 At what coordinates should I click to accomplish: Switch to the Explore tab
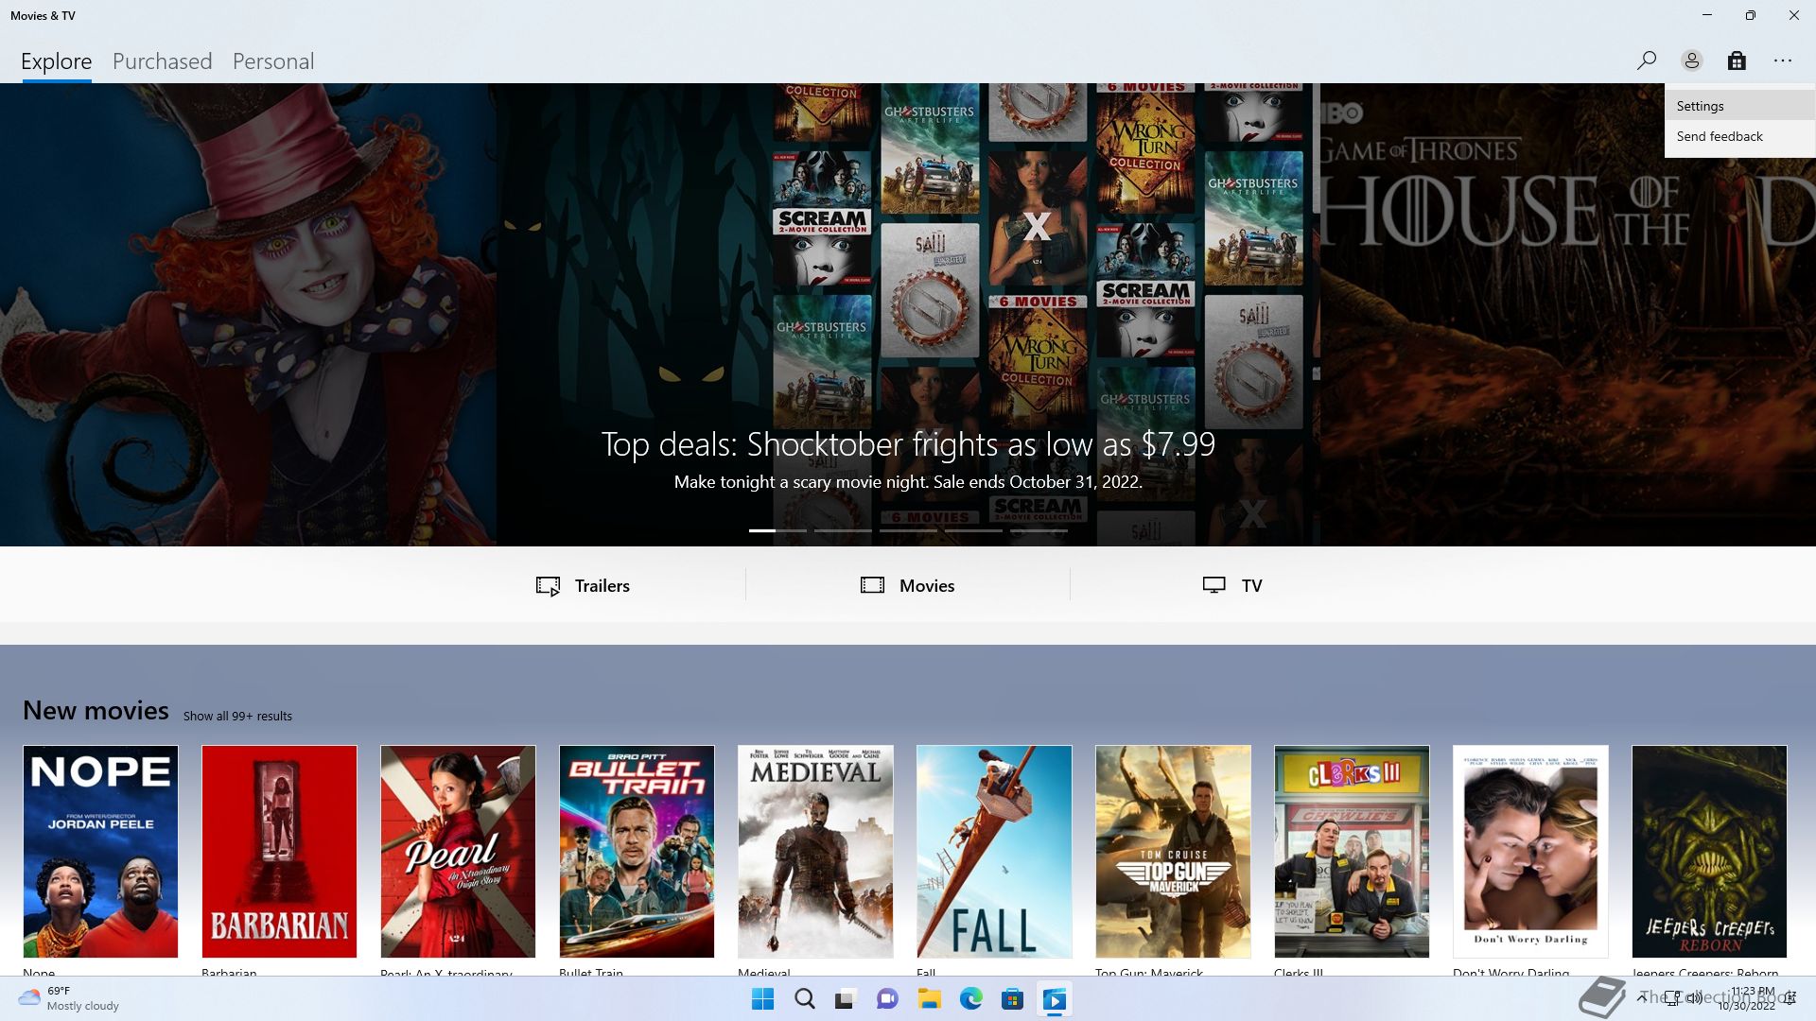(57, 61)
